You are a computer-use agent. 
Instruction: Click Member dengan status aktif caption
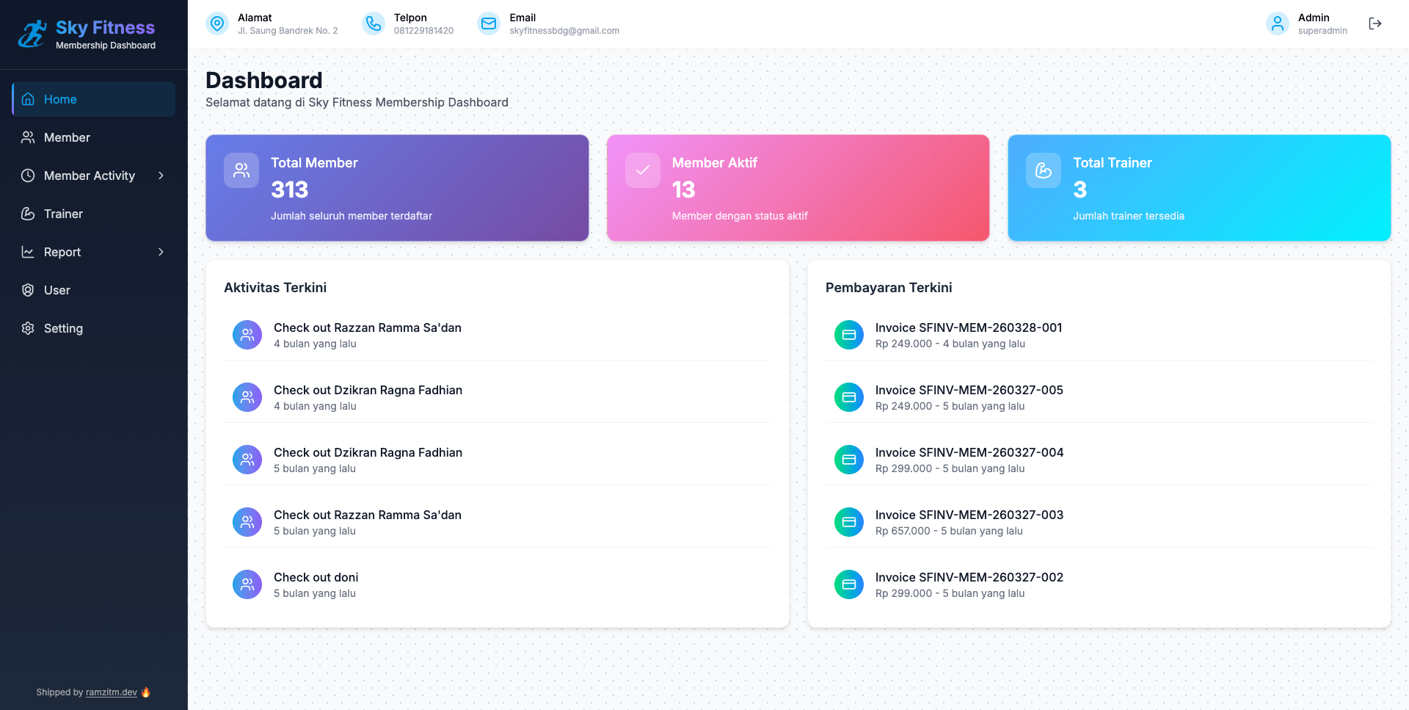[740, 216]
